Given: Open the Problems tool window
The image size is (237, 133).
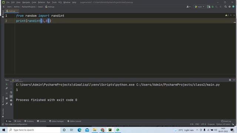Looking at the screenshot, I should (x=29, y=121).
